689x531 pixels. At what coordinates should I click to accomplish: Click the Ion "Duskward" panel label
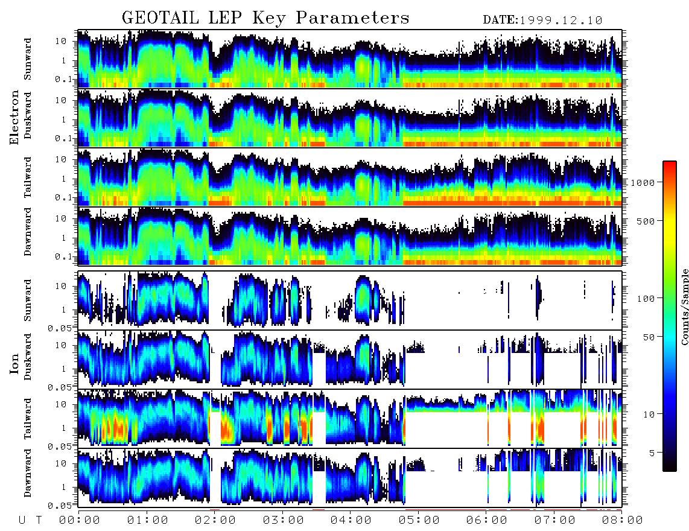28,357
